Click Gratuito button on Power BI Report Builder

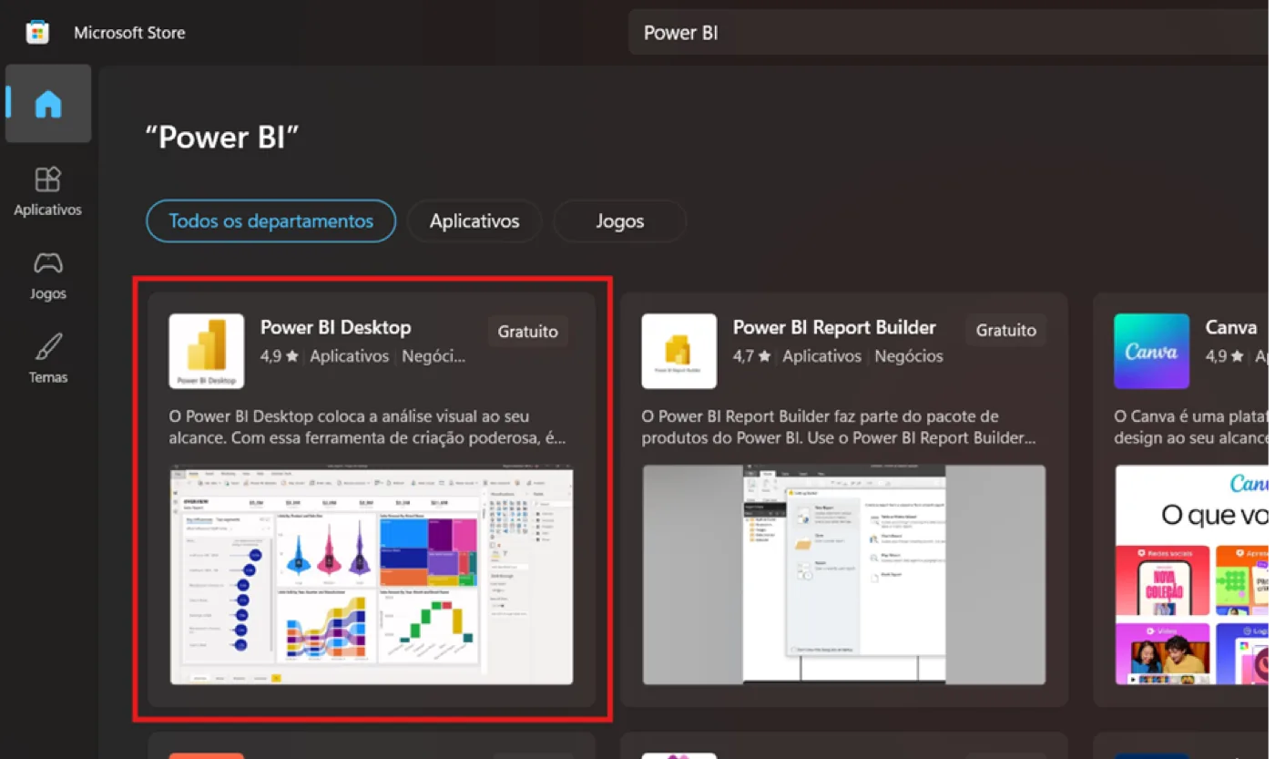pos(1006,331)
